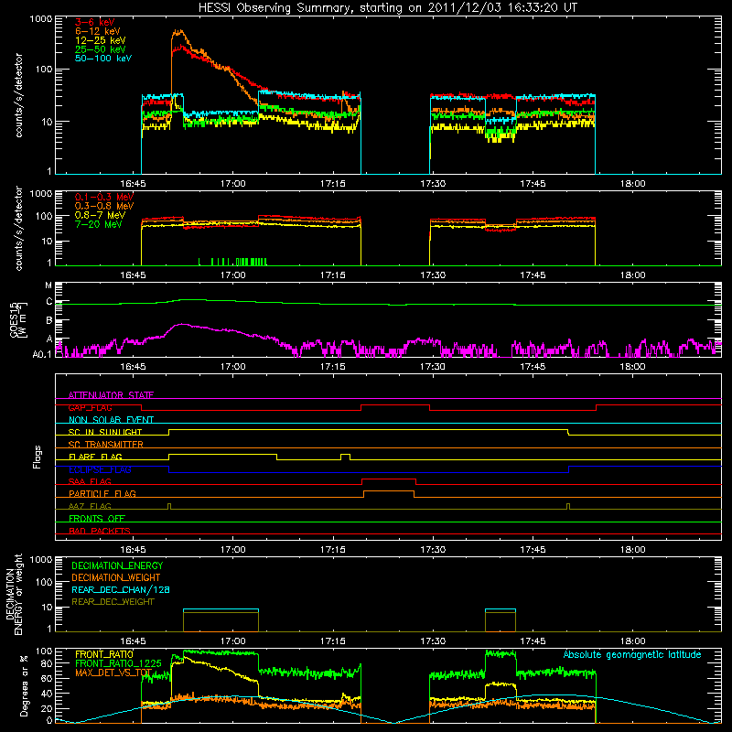The height and width of the screenshot is (732, 732).
Task: Click the GOES magenta curve peak
Action: pos(182,325)
